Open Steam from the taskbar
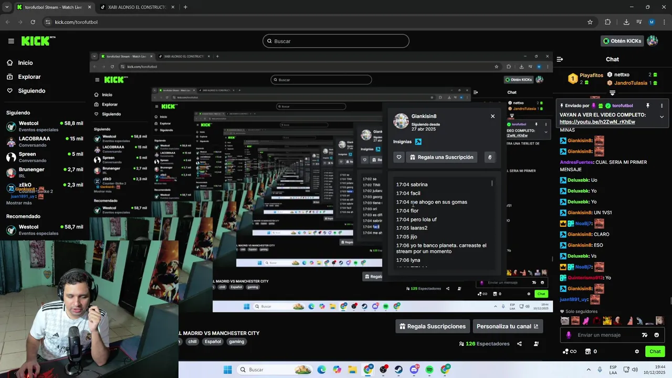 tap(398, 370)
